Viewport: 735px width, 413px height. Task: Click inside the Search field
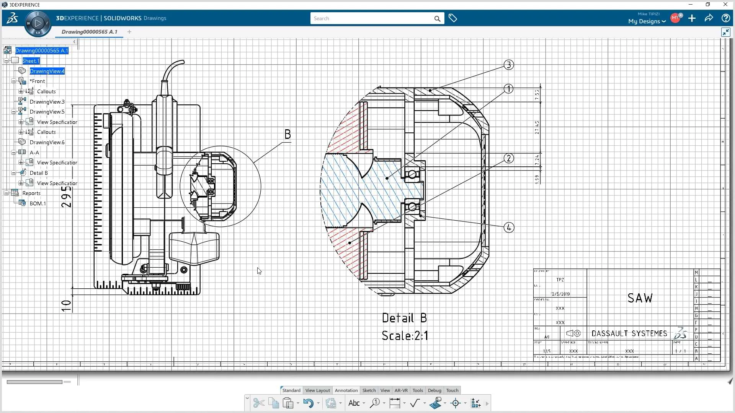tap(373, 18)
